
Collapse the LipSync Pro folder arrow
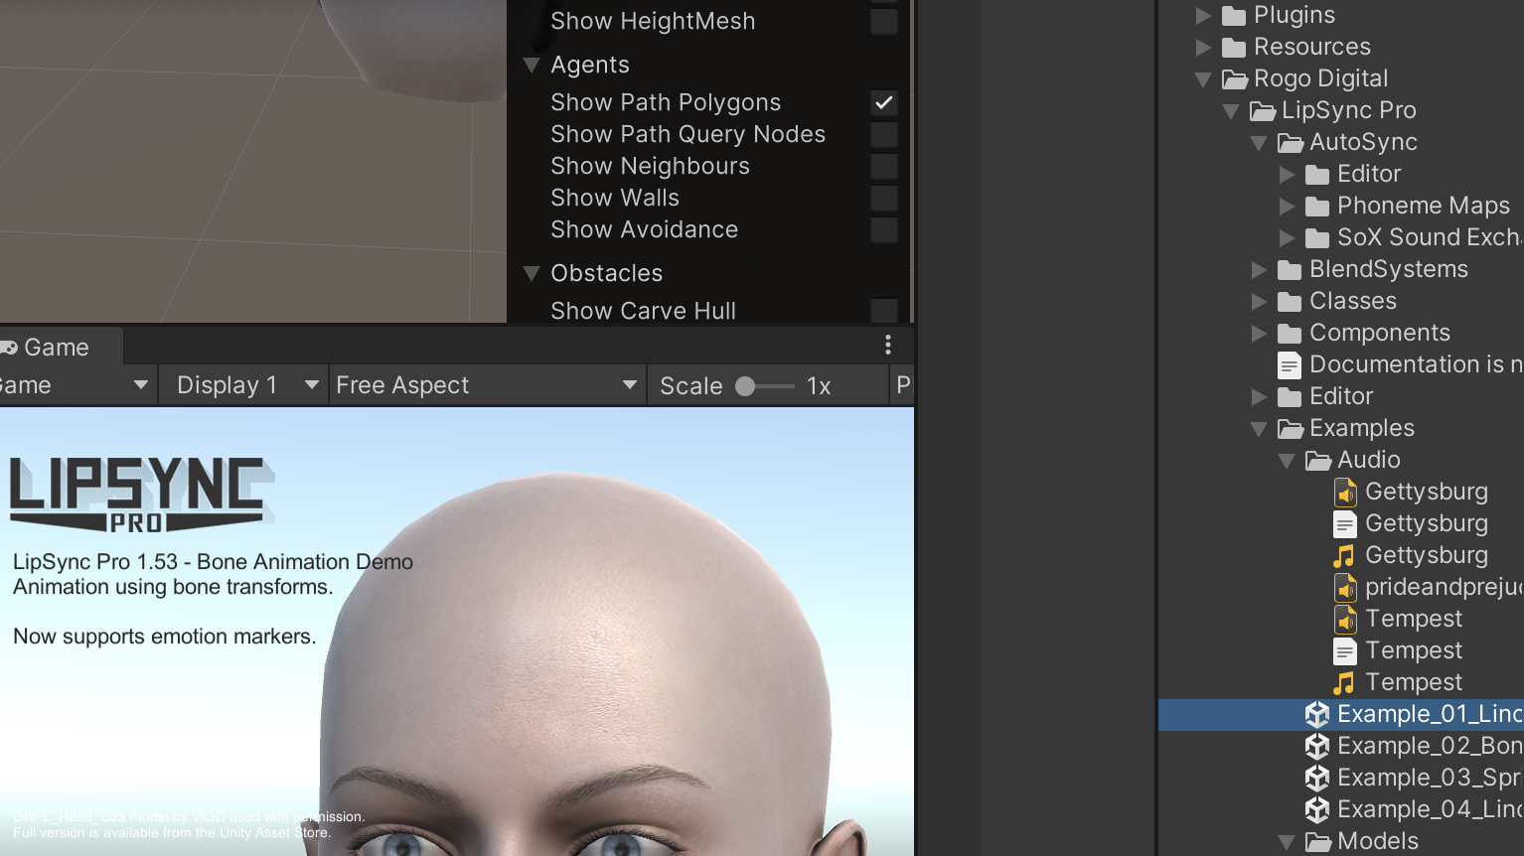coord(1231,110)
